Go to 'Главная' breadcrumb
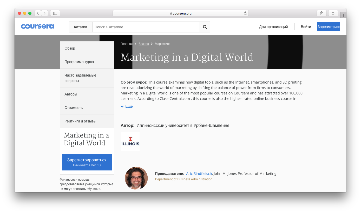 [x=127, y=44]
